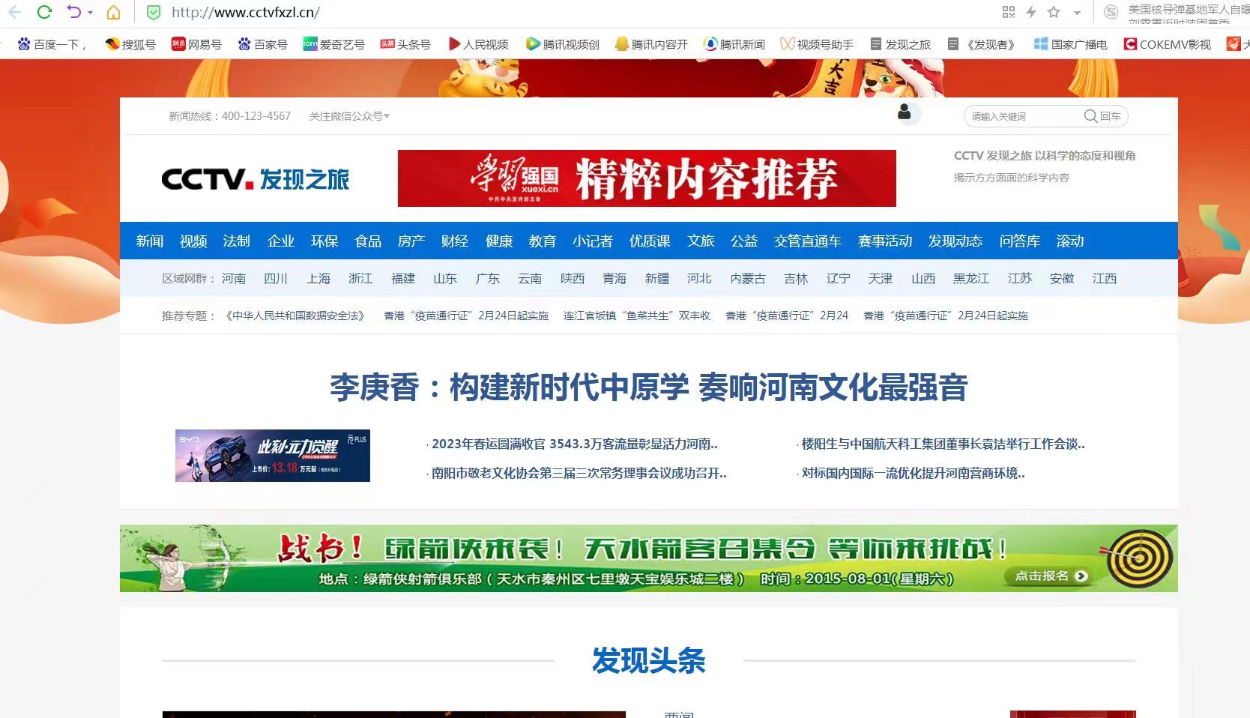Open the 小记者 nav menu

[593, 241]
